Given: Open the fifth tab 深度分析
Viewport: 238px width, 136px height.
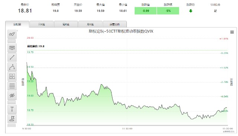Looking at the screenshot, I should point(115,24).
